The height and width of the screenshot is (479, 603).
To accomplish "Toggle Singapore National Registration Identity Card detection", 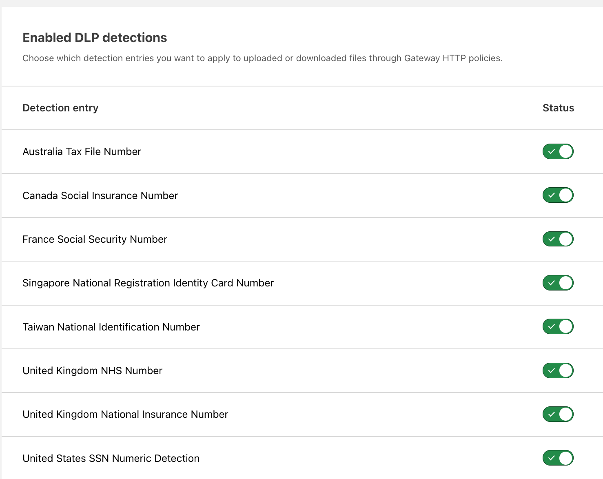I will [x=558, y=283].
